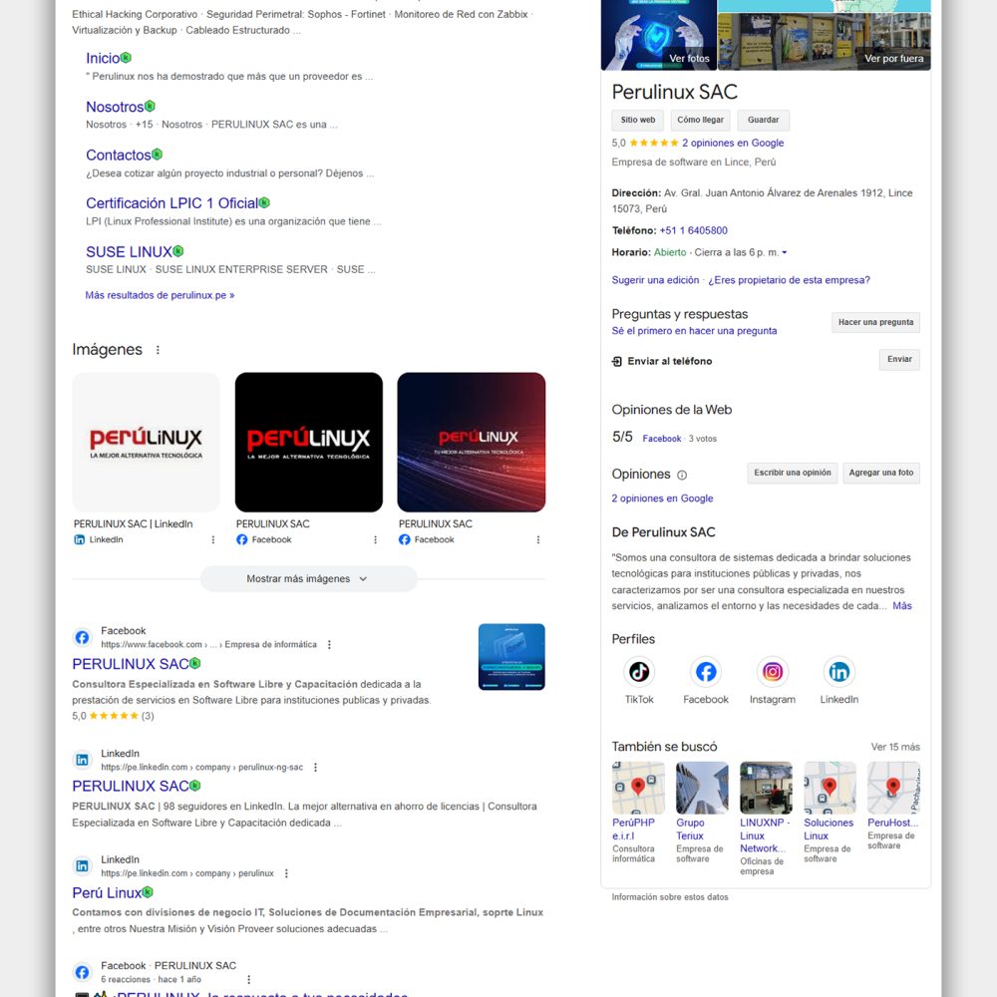Click the phone icon next to Enviar al teléfono

point(619,360)
